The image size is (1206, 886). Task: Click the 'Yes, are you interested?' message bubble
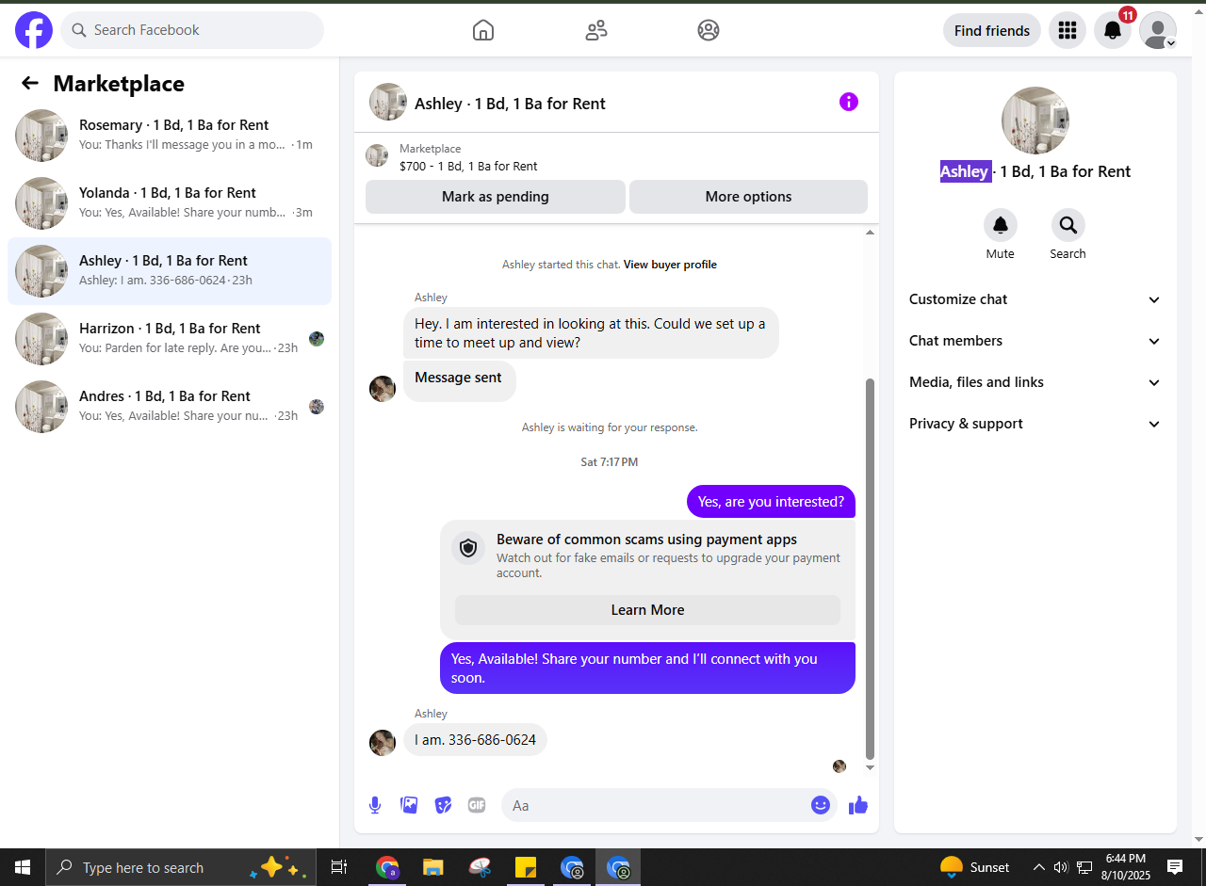[771, 502]
